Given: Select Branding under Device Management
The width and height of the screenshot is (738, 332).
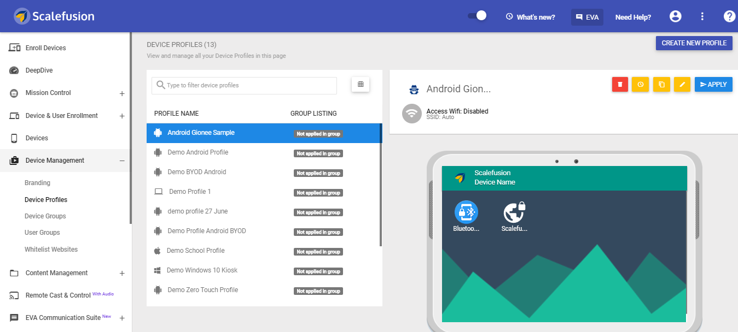Looking at the screenshot, I should (x=37, y=183).
